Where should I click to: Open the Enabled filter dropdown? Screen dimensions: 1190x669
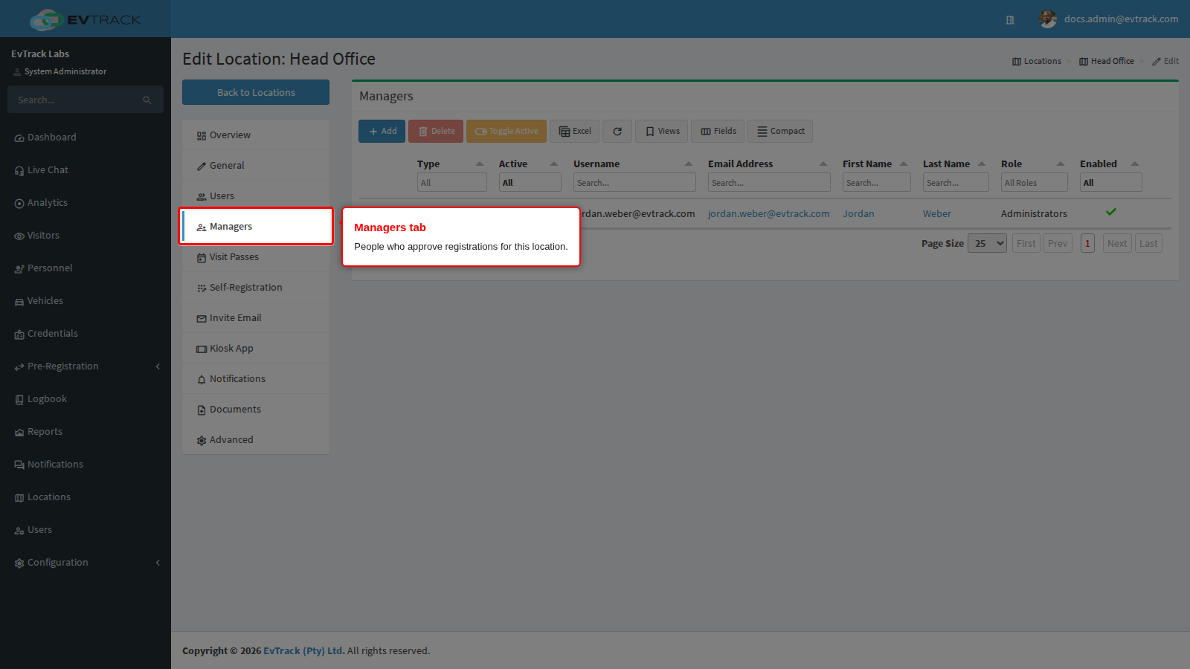coord(1111,182)
